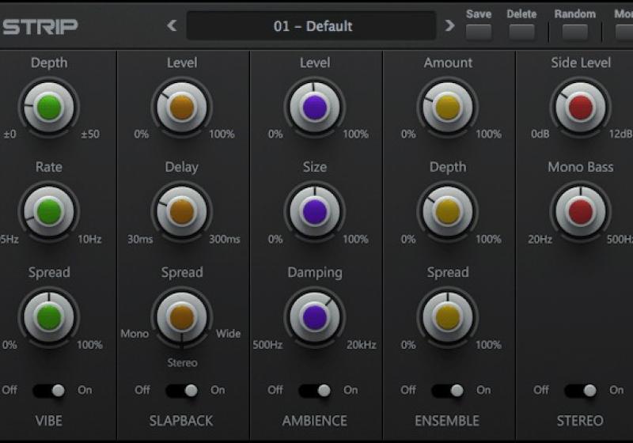
Task: Click the purple Ambience Size knob
Action: click(x=314, y=211)
